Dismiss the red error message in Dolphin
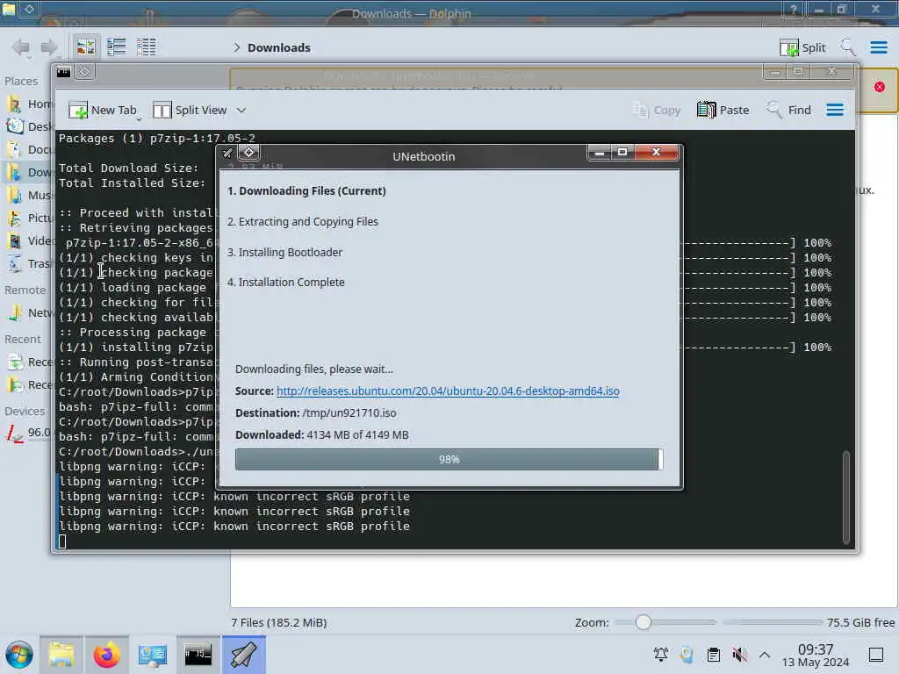899x674 pixels. coord(880,87)
